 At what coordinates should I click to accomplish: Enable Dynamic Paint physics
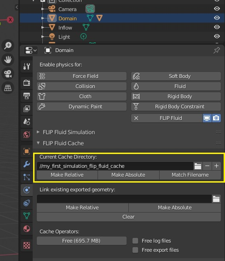(x=82, y=107)
